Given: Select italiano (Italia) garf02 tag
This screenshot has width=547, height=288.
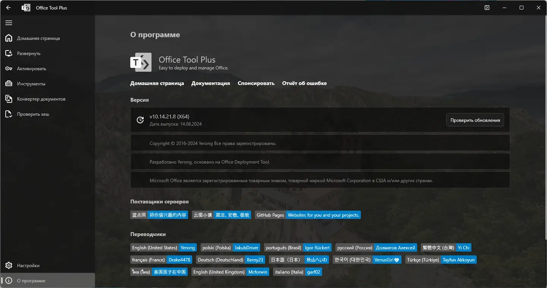Looking at the screenshot, I should click(297, 272).
